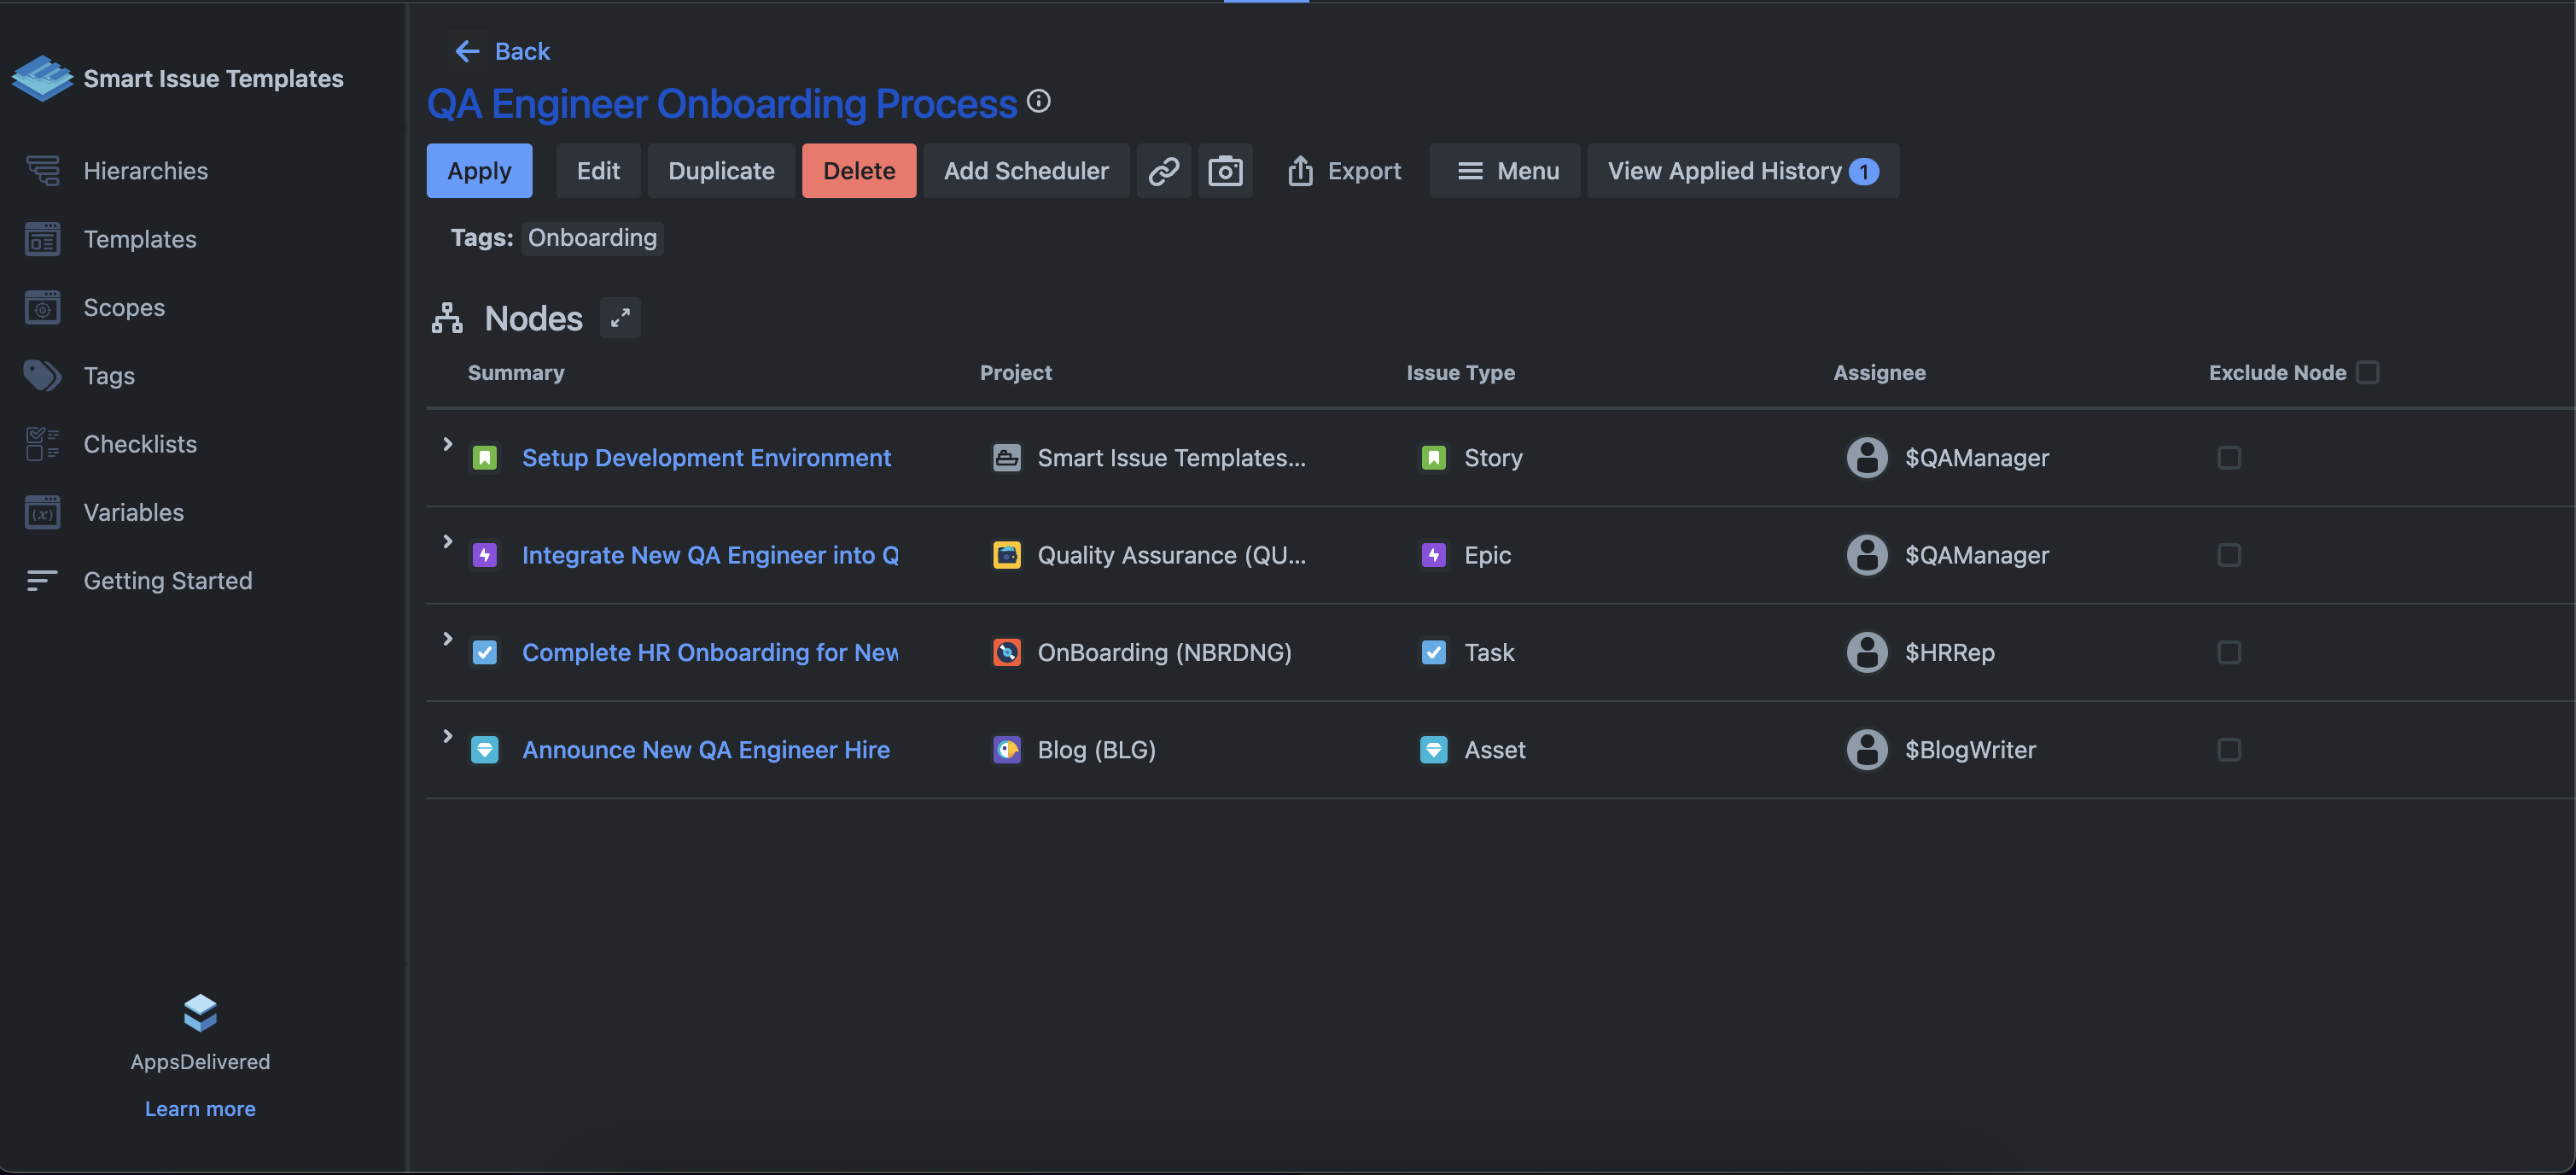The height and width of the screenshot is (1175, 2576).
Task: Click the Learn more link
Action: coord(200,1109)
